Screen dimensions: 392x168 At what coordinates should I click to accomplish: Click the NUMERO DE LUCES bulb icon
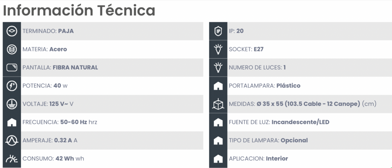[x=218, y=67]
